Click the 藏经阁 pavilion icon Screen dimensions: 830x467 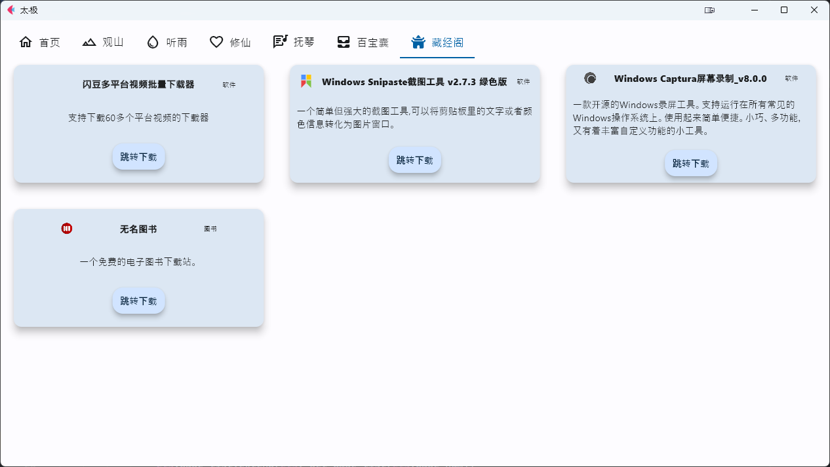pyautogui.click(x=418, y=41)
